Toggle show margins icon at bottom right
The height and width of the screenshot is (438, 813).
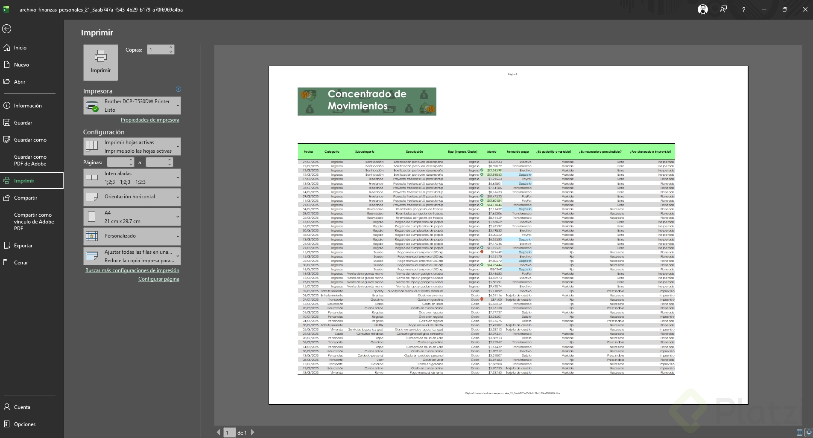coord(799,432)
